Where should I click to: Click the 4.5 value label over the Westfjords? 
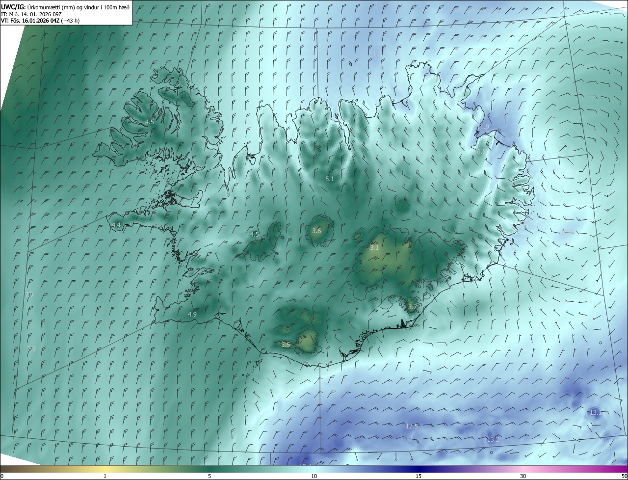coord(149,122)
